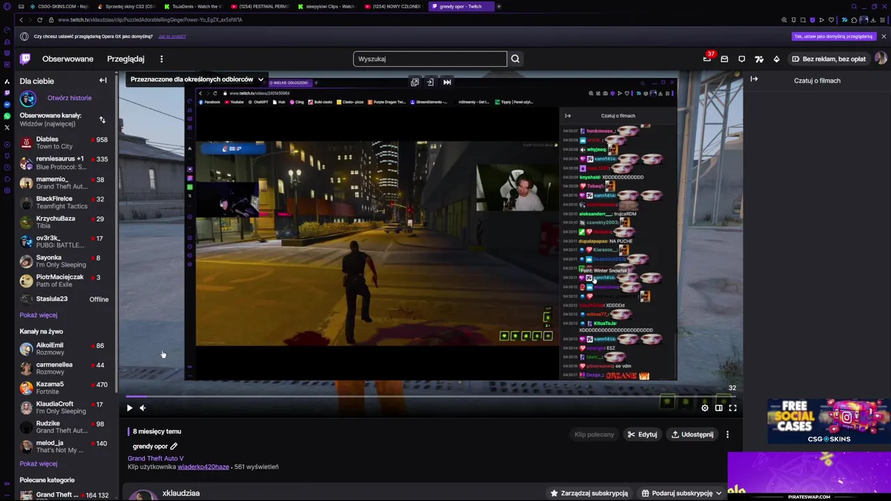Open KrzychuBaza channel in sidebar
The width and height of the screenshot is (891, 501).
63,222
